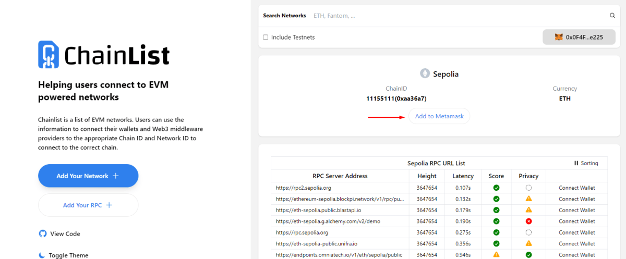The image size is (626, 259).
Task: Click the Add Your Network button
Action: (88, 176)
